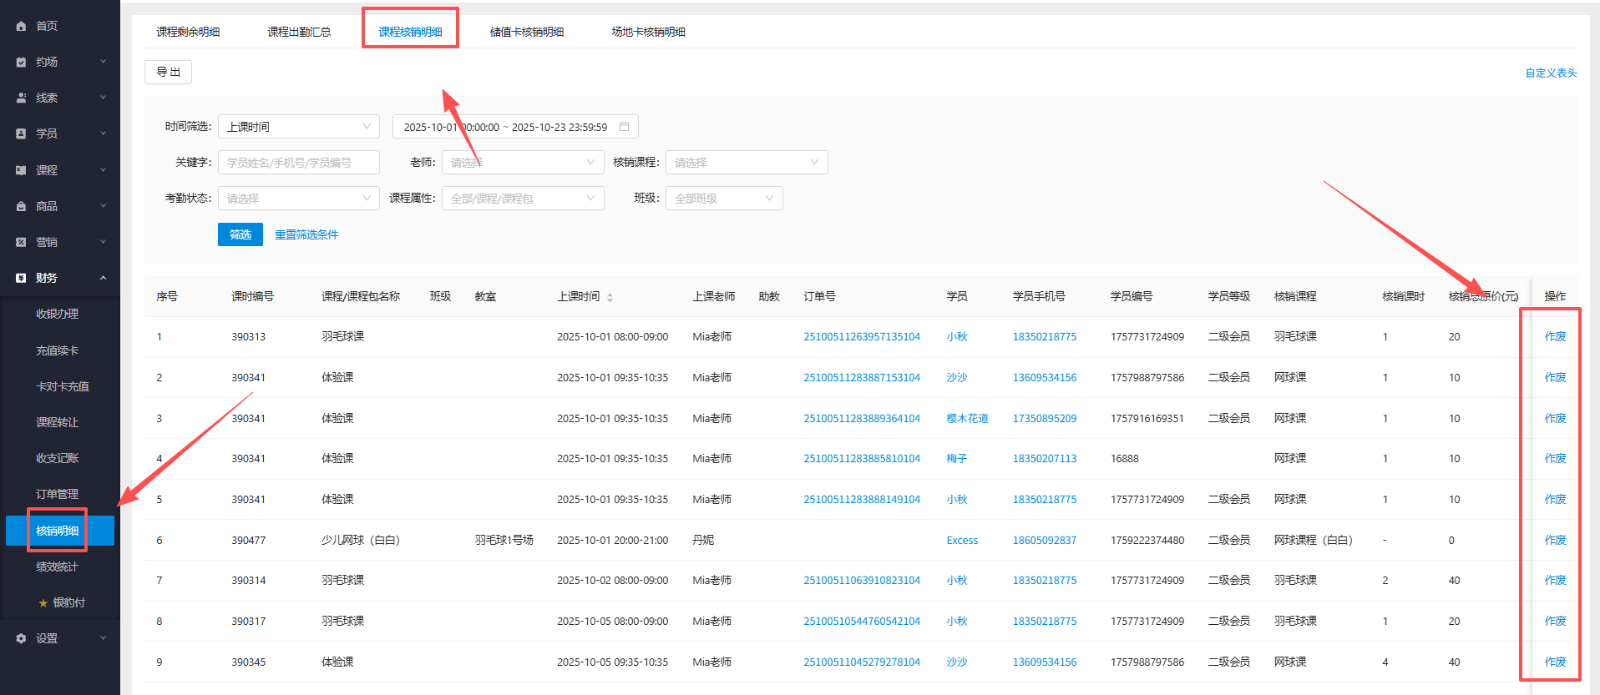This screenshot has height=695, width=1600.
Task: Click the 商品 bag icon
Action: tap(21, 206)
